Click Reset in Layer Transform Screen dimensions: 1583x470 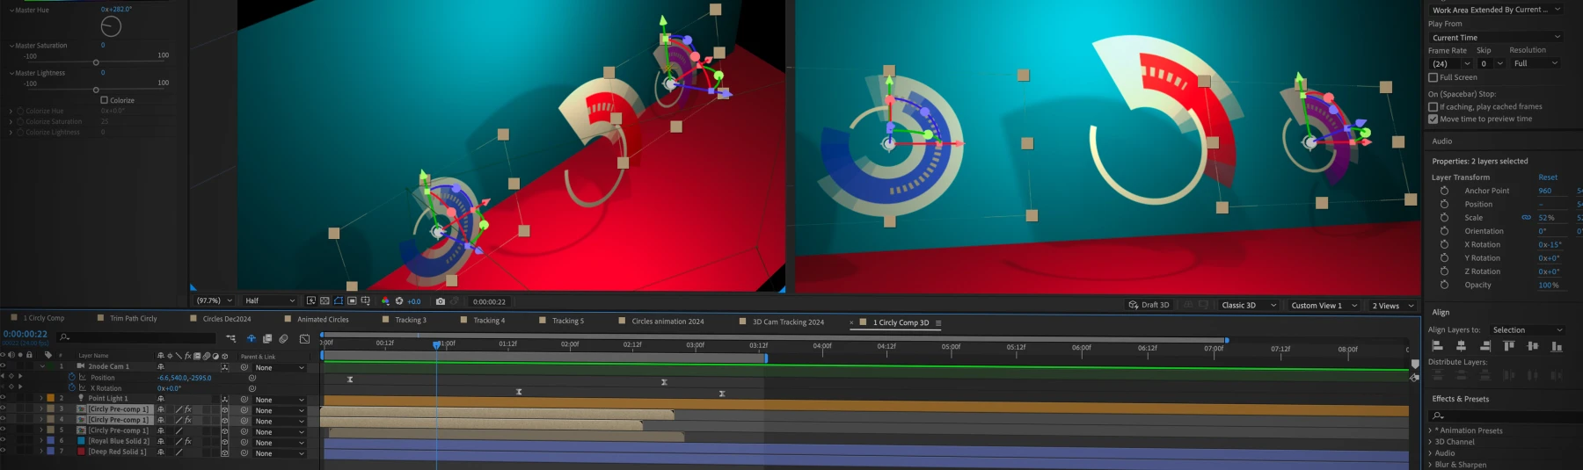[x=1548, y=177]
